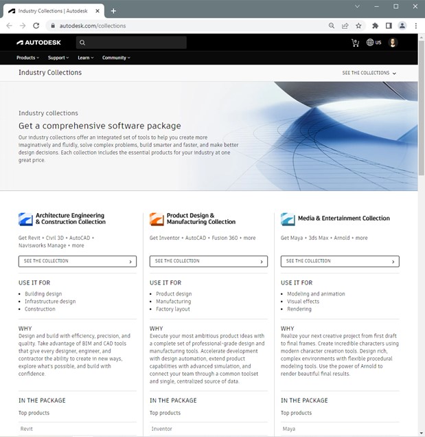Expand the Community menu
The image size is (425, 437).
116,58
